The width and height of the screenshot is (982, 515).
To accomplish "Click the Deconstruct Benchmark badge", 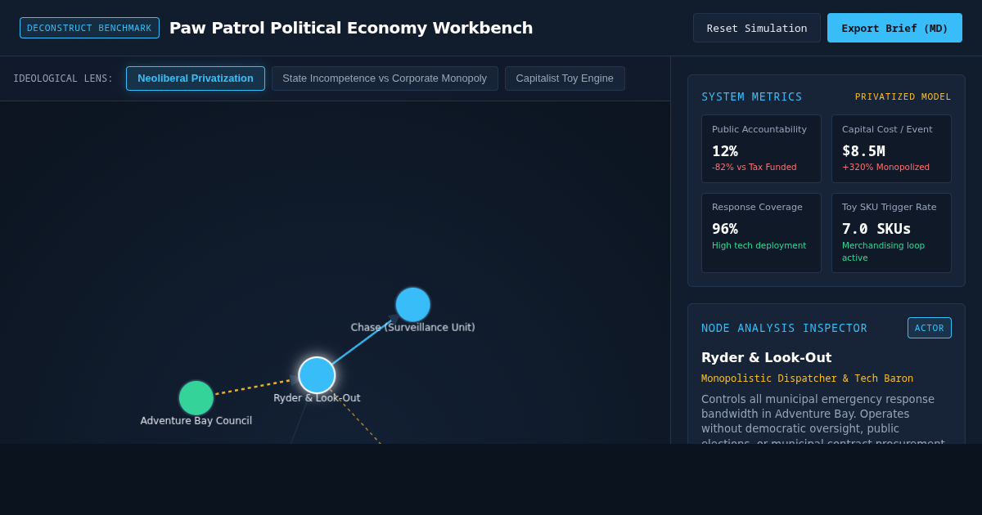I will coord(89,28).
